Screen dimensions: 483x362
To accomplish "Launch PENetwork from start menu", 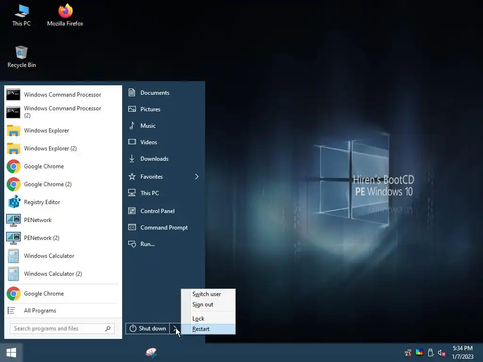I will (63, 220).
